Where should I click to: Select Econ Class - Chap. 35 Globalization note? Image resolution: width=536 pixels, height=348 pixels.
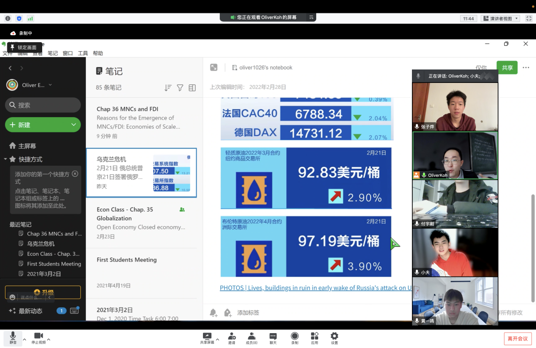[x=141, y=223]
